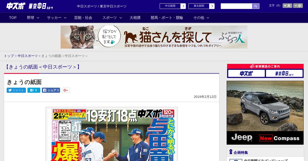308x161 pixels.
Task: Share article with Twitter ツイート button
Action: point(16,90)
